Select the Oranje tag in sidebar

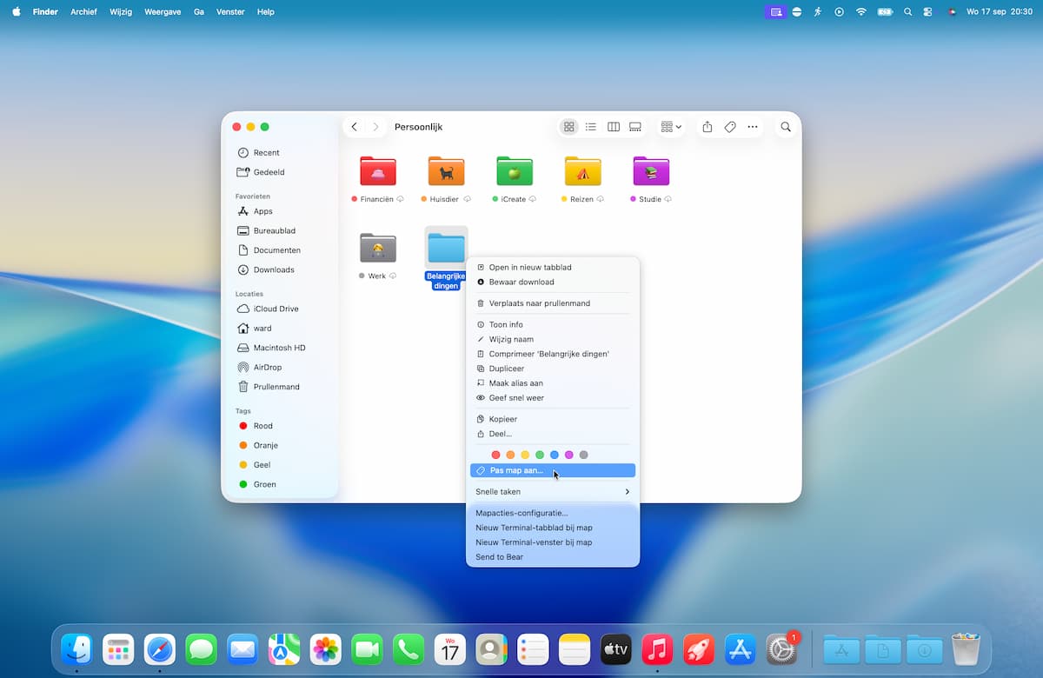[x=265, y=445]
